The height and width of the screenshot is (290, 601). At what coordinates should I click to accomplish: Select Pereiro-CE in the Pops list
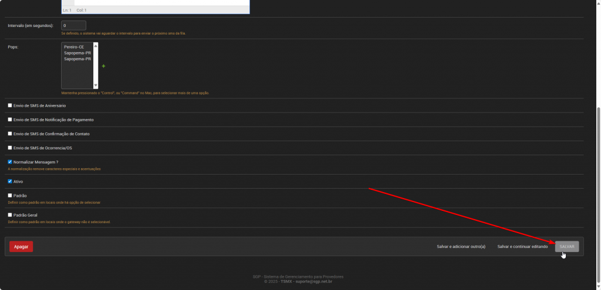(x=74, y=47)
